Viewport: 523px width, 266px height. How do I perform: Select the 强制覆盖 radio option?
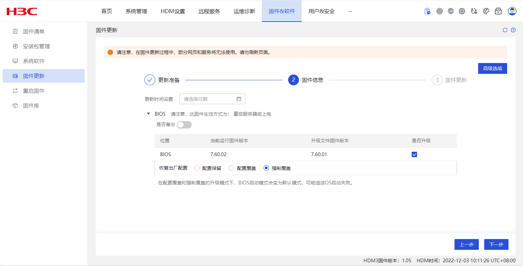266,168
